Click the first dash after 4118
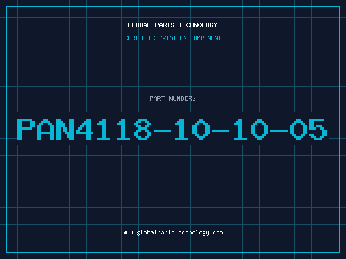346x259 pixels. [162, 131]
